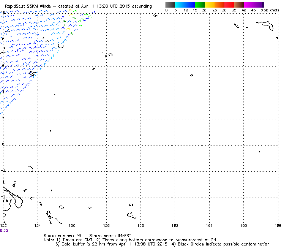This screenshot has width=281, height=247.
Task: Click the longitude axis label 162
Action: coord(175,225)
